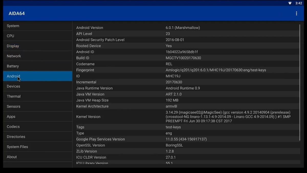Click the Rooted Device value Yes
Image resolution: width=307 pixels, height=173 pixels.
coord(169,46)
